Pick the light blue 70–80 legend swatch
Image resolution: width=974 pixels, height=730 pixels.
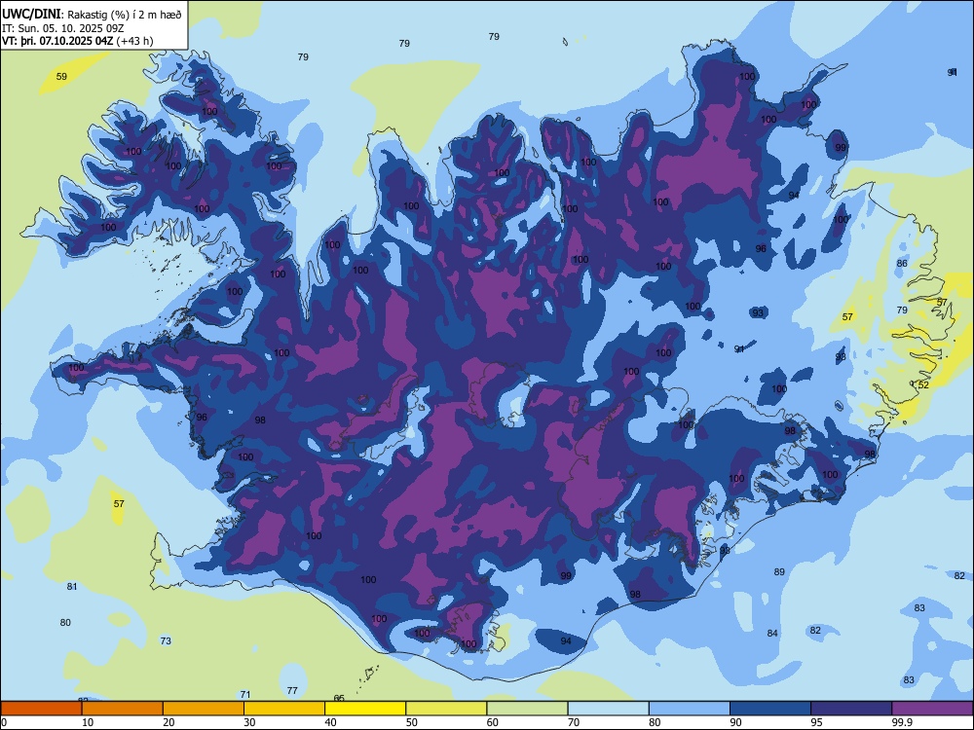(608, 709)
